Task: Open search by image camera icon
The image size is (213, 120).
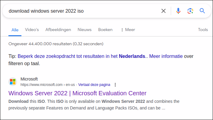Action: [x=190, y=11]
